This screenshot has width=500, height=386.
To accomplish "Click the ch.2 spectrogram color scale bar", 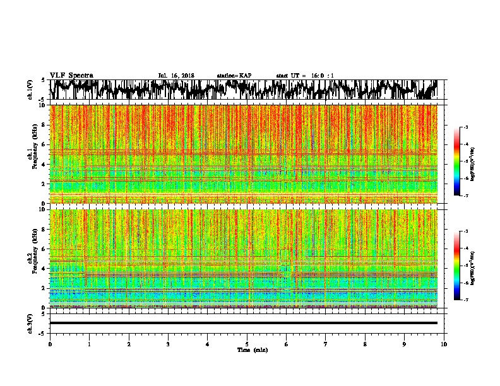I will pos(456,266).
